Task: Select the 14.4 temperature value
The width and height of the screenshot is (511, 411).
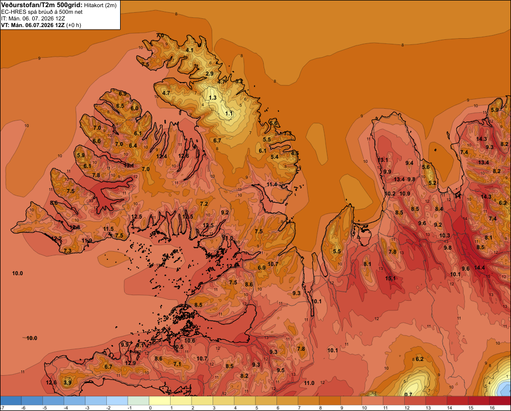Action: click(479, 268)
